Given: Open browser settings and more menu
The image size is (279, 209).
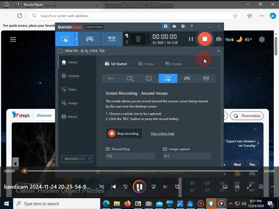Looking at the screenshot, I should coord(261,16).
